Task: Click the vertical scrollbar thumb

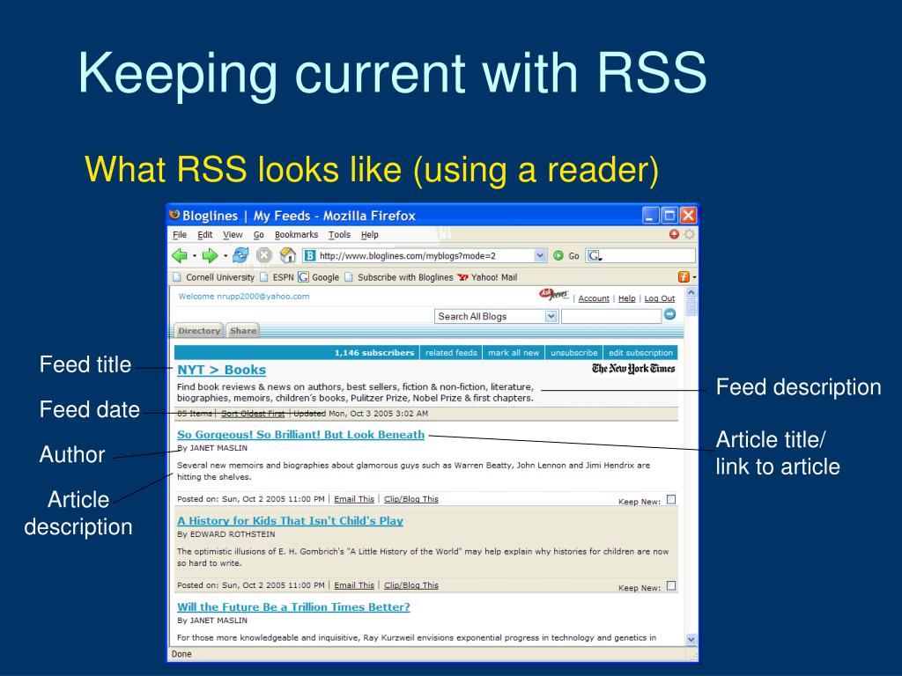Action: click(691, 308)
